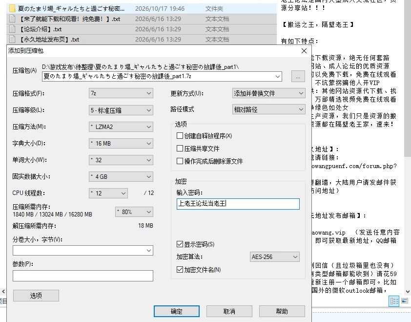411x322 pixels.
Task: Focus the 参数(P) input field
Action: (83, 276)
